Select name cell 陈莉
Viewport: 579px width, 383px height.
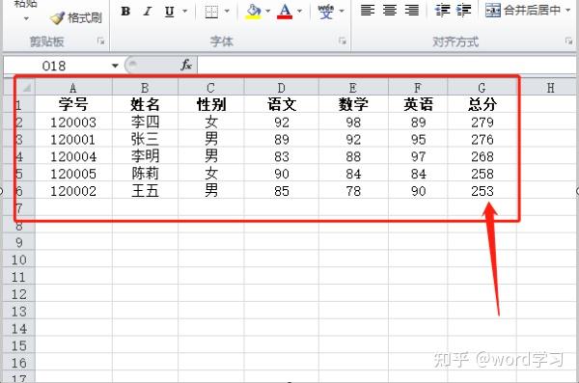coord(145,174)
